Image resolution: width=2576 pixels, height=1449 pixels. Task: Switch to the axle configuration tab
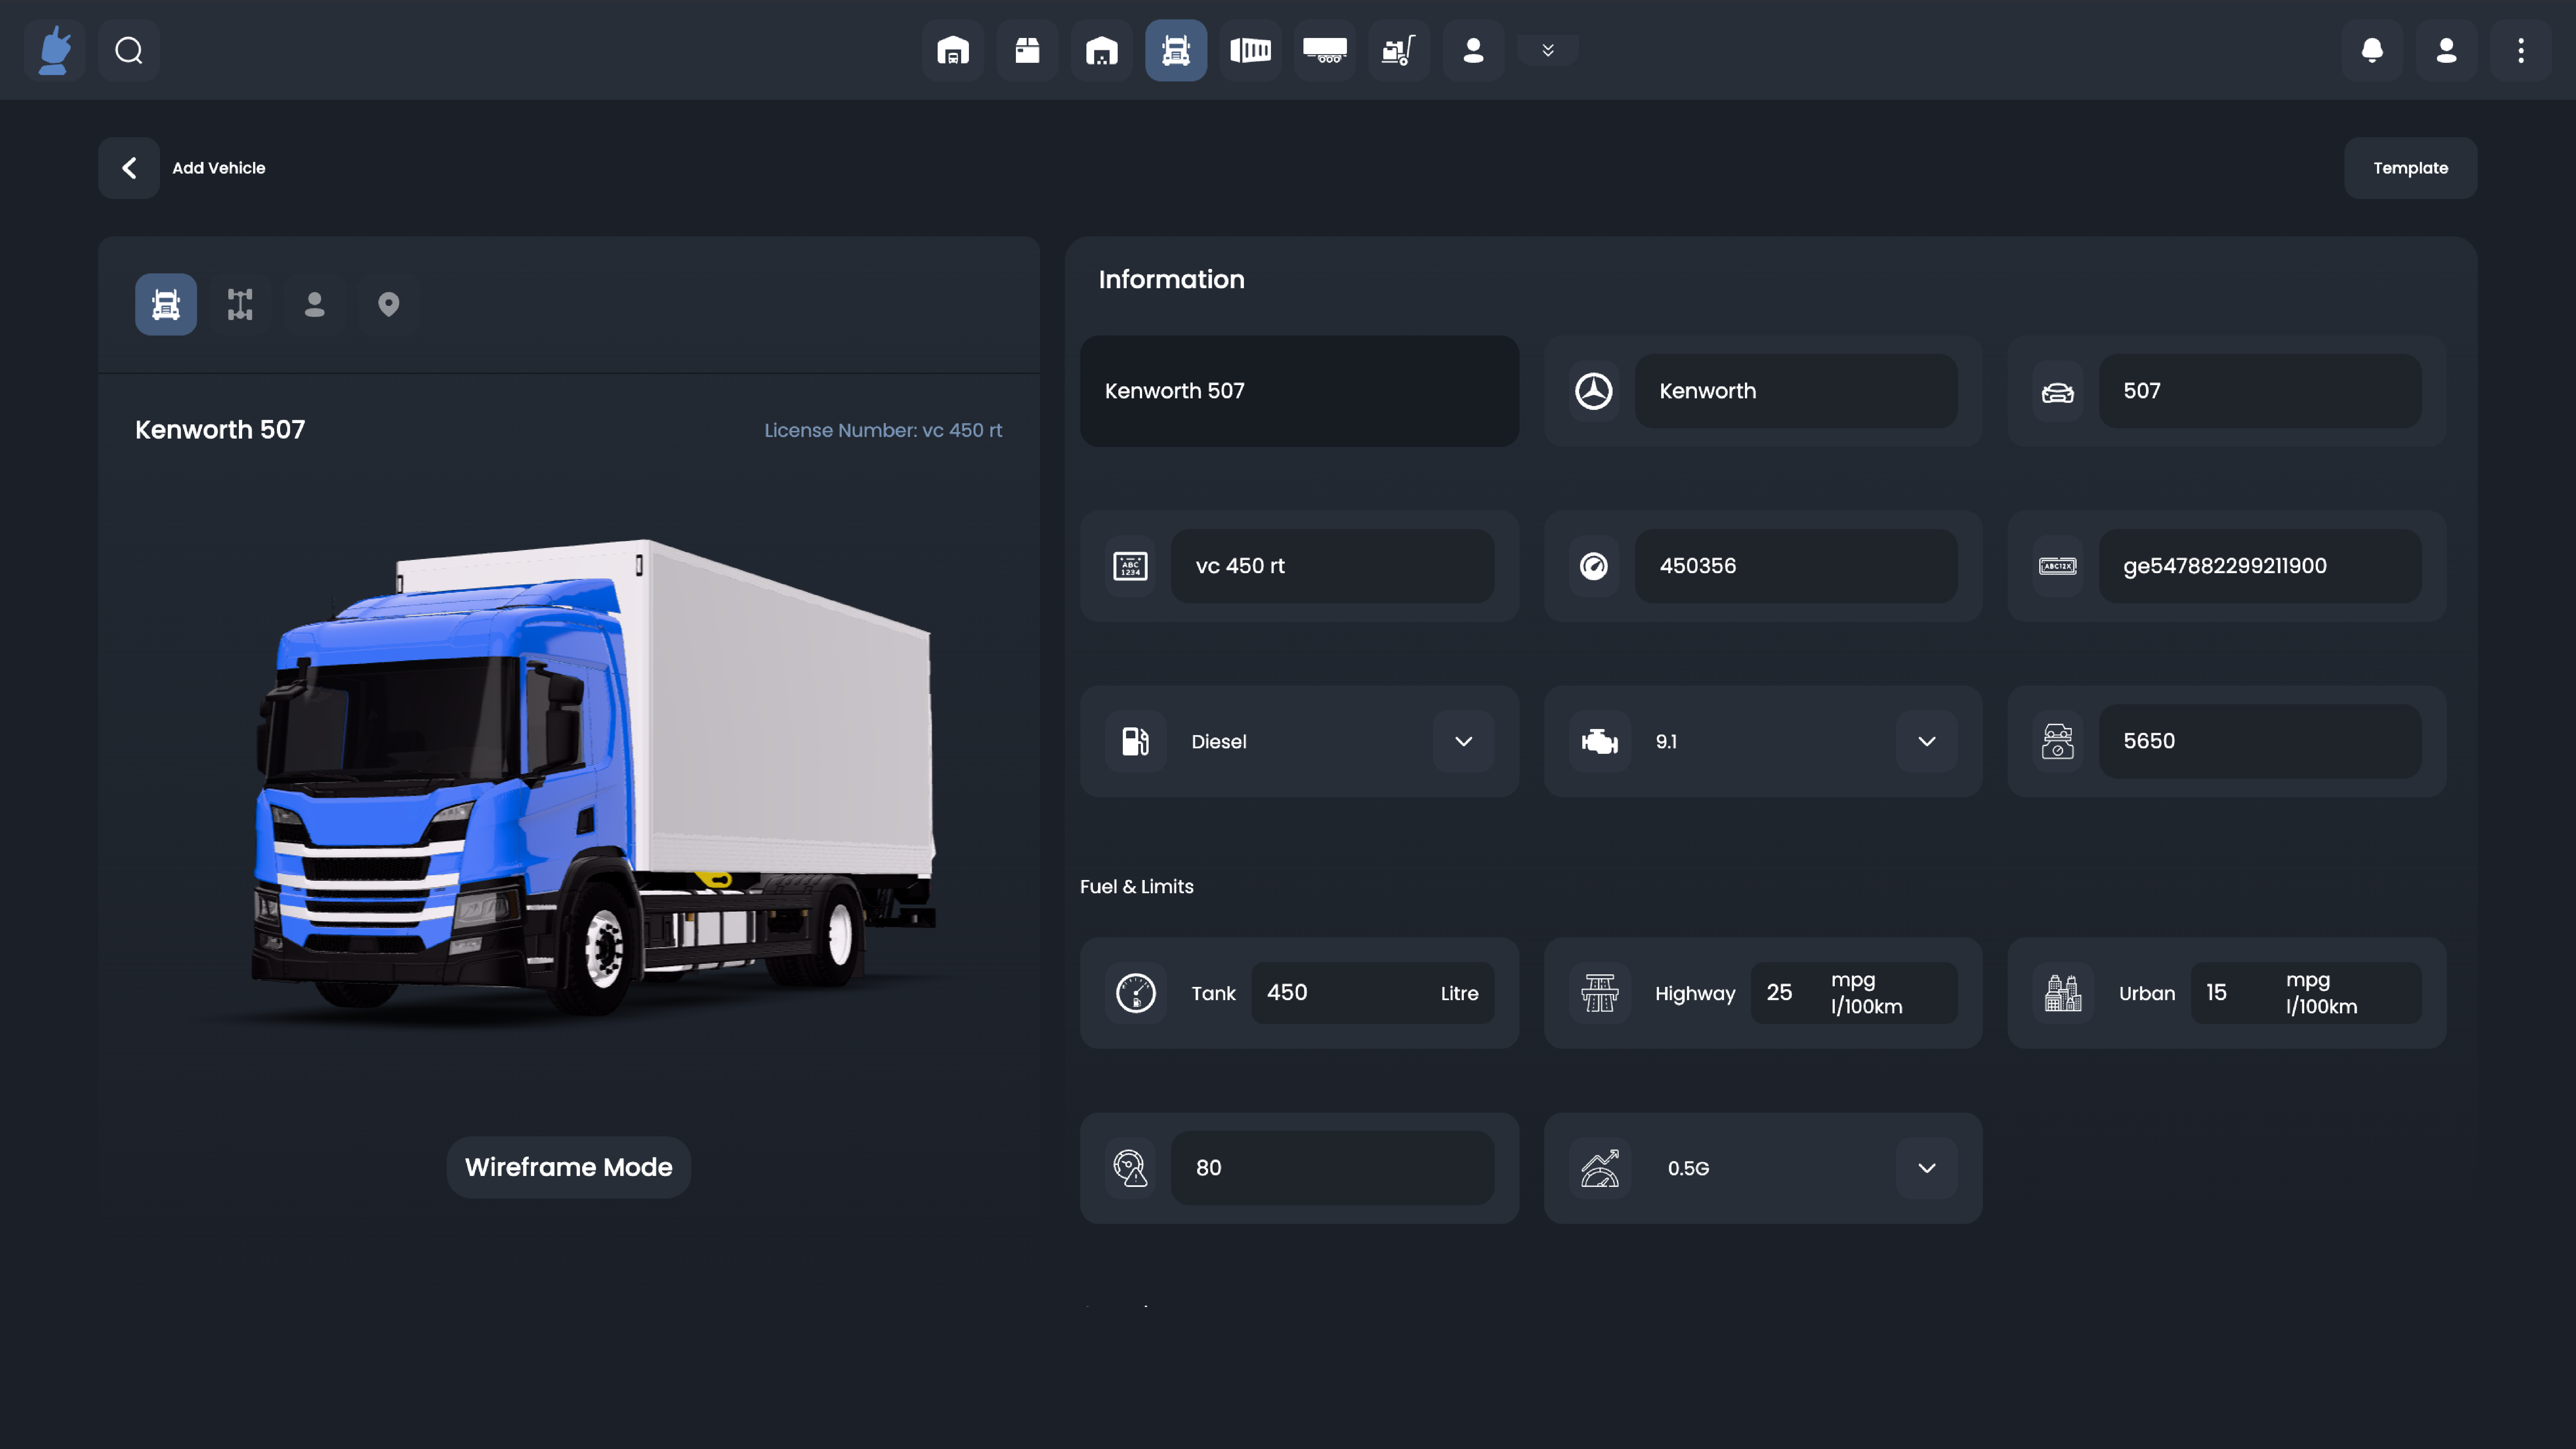point(240,304)
